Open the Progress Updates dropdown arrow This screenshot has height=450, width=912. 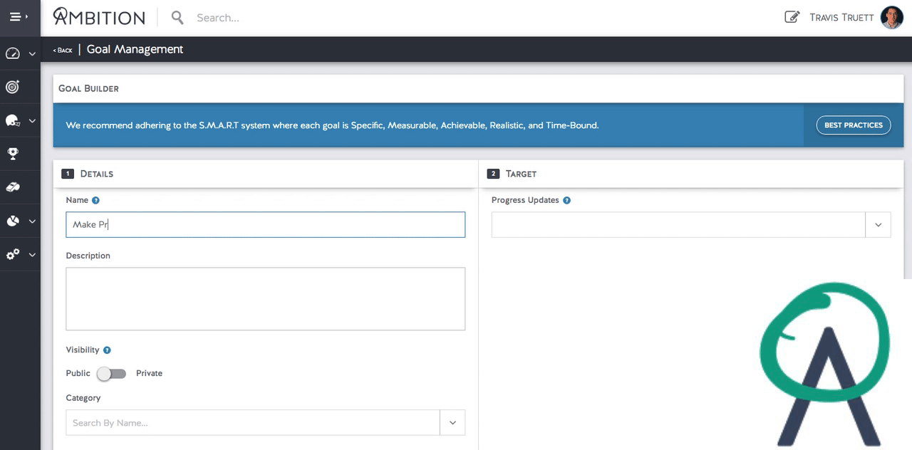tap(878, 225)
